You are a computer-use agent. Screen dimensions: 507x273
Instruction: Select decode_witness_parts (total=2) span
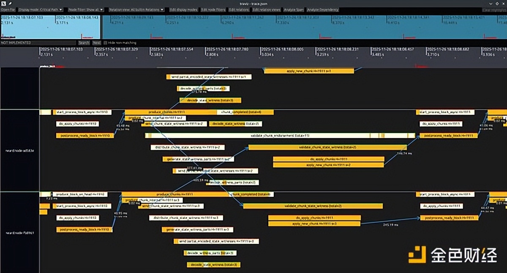coord(232,183)
